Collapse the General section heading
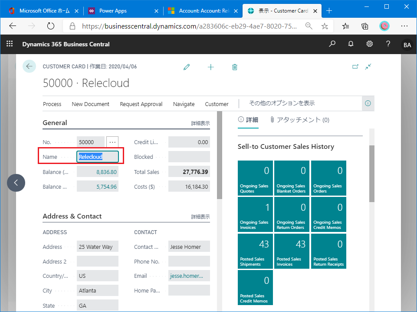The image size is (417, 312). click(55, 123)
